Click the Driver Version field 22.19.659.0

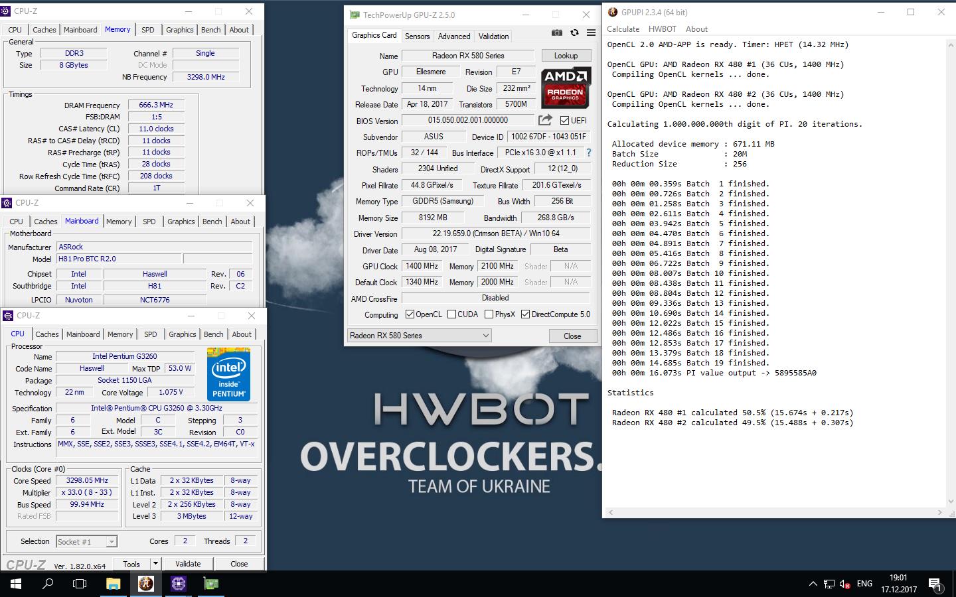click(496, 233)
